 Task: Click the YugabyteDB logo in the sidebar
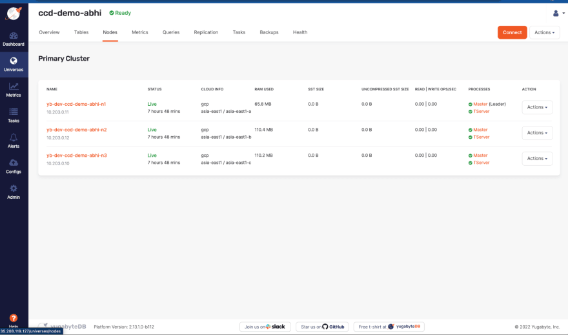[14, 14]
